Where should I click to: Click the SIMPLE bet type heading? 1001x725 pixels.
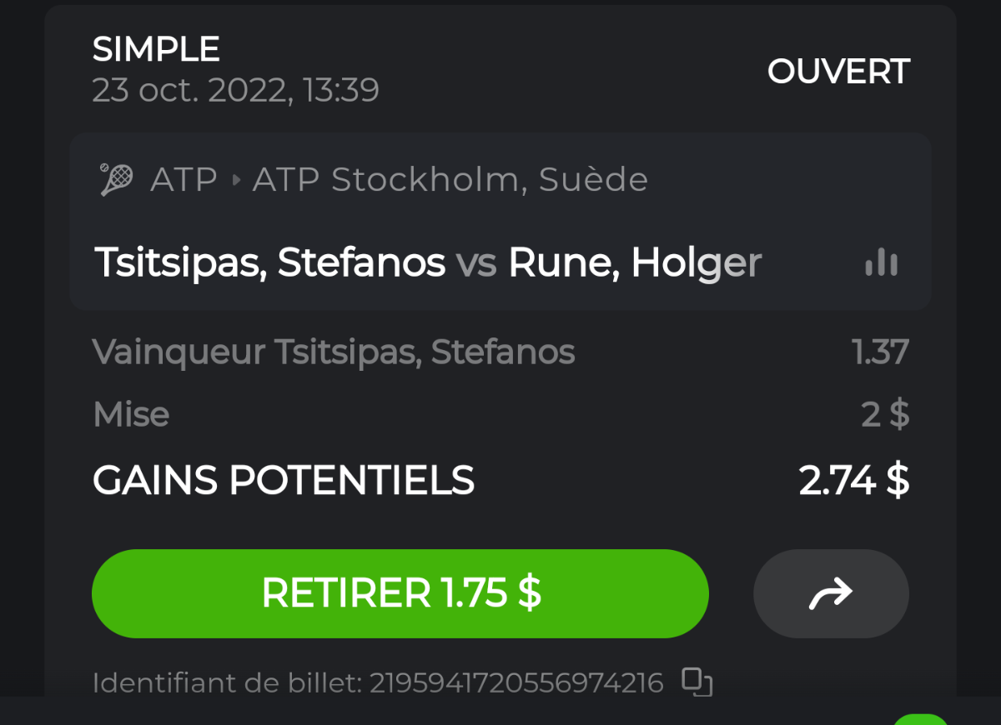(156, 50)
